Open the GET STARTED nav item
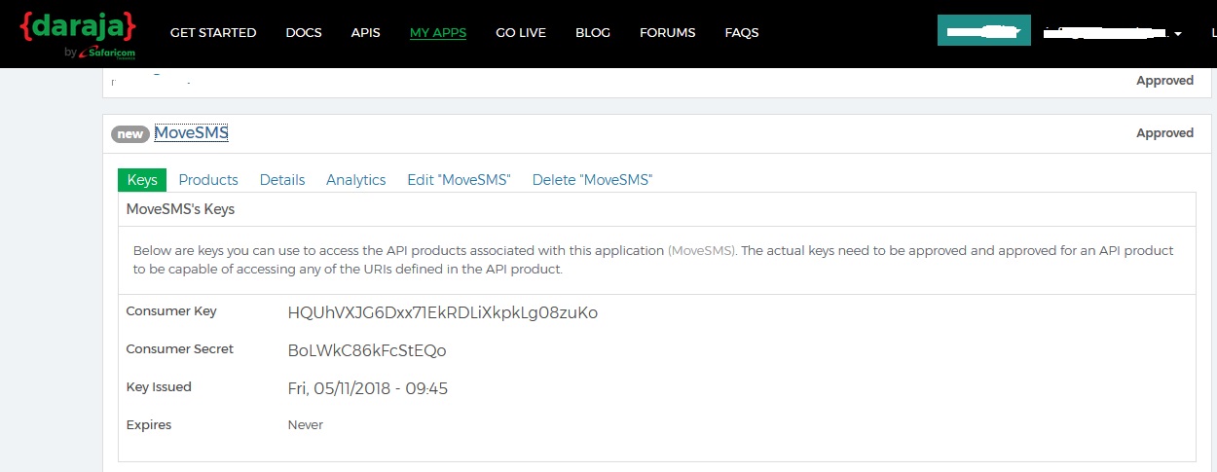This screenshot has height=472, width=1217. click(213, 33)
